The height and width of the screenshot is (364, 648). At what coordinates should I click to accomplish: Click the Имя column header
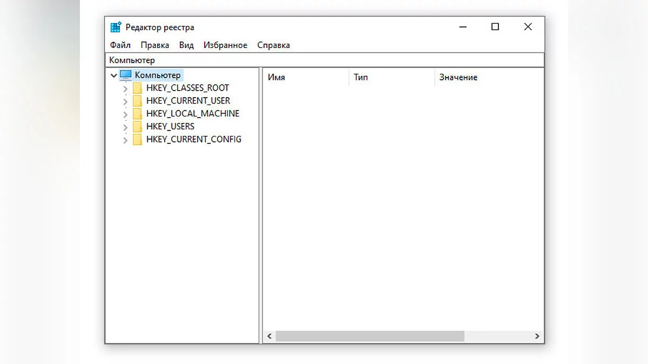click(x=276, y=77)
